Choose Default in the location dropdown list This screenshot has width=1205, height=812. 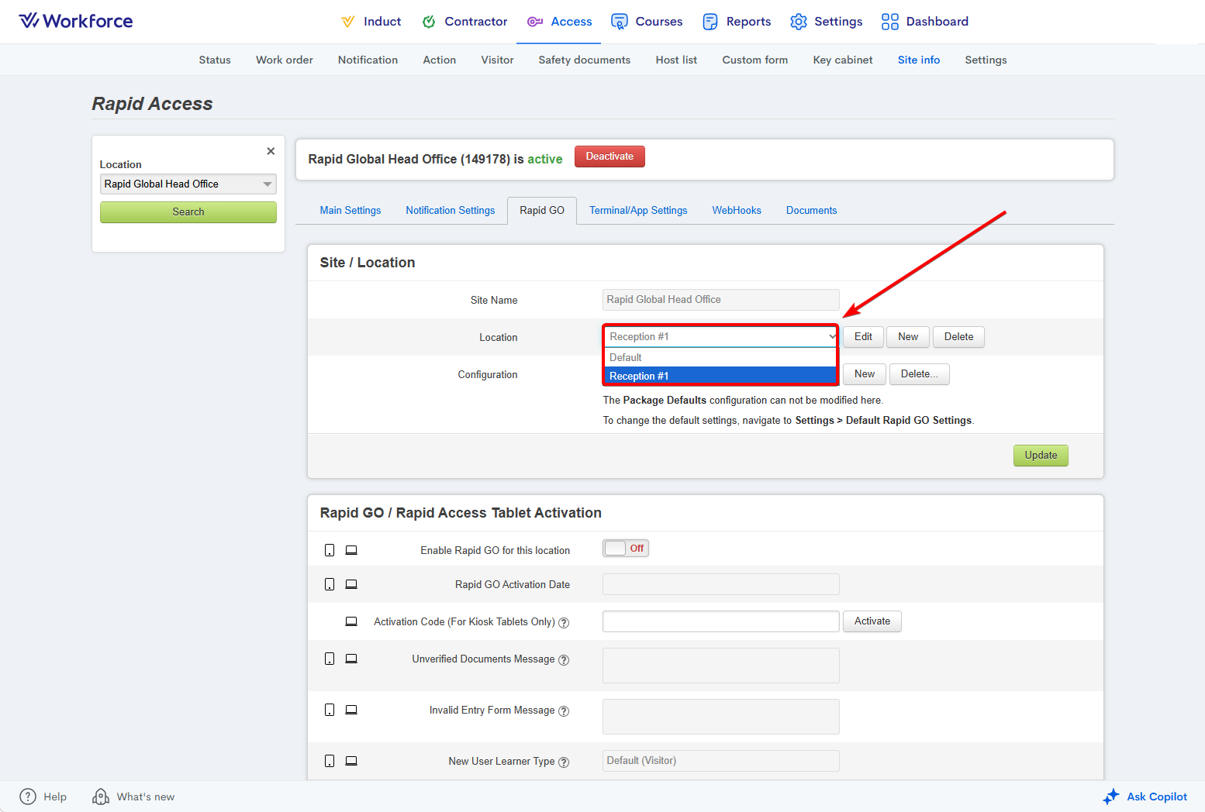click(x=721, y=357)
